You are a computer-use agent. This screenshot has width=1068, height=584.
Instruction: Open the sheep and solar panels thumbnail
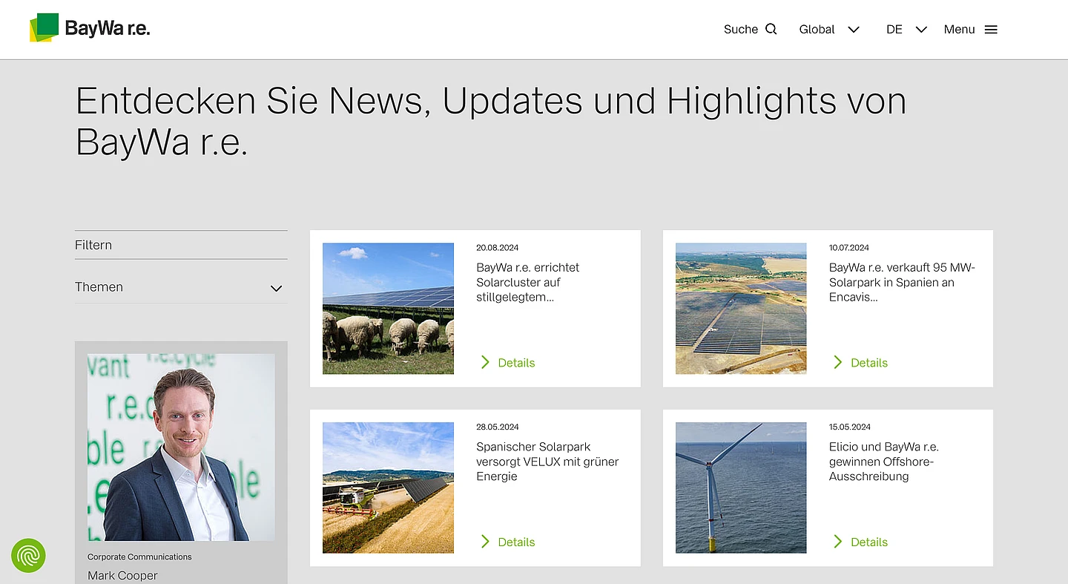[x=388, y=309]
